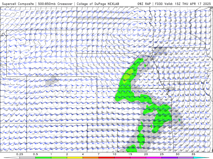Click the legend value 35
Screen dimensions: 213x159
[193, 154]
